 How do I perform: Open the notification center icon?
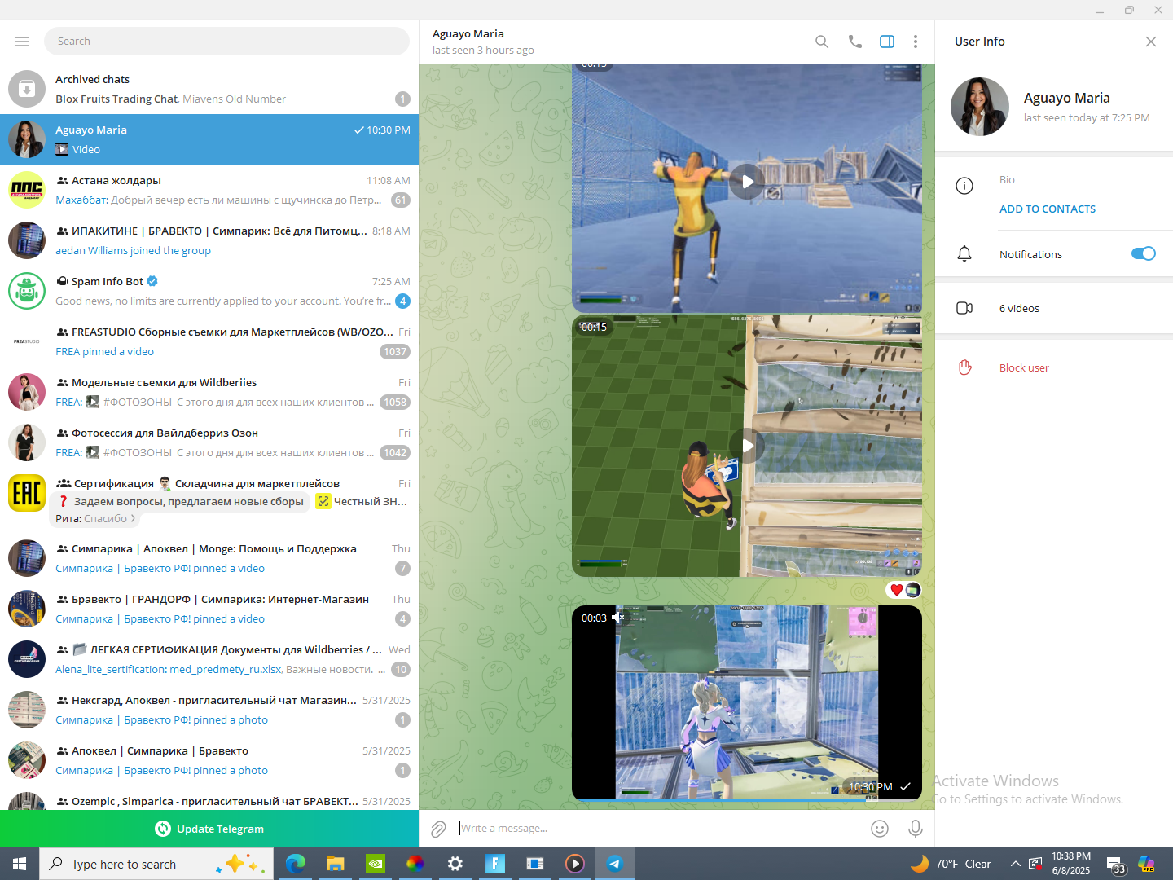point(1115,865)
